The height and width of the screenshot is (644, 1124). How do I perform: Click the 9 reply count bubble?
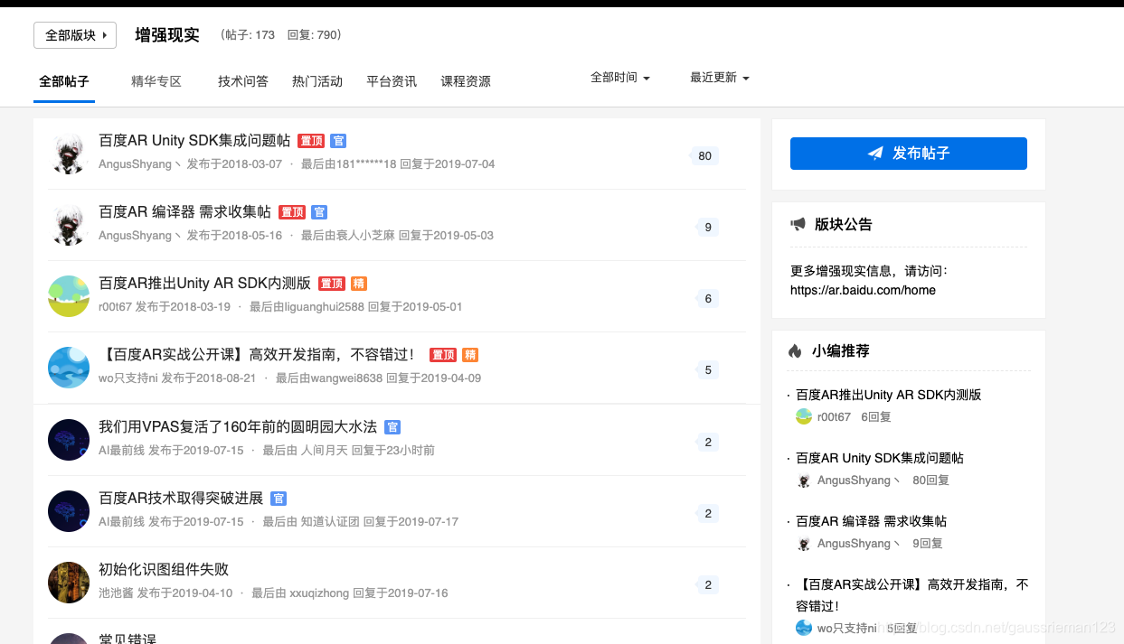[707, 227]
